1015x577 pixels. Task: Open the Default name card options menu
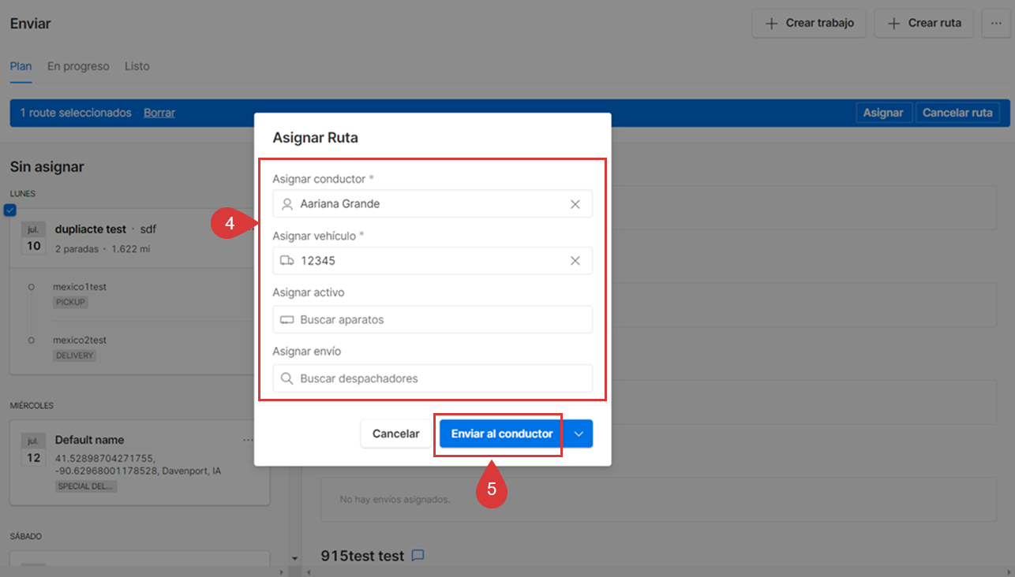(249, 440)
